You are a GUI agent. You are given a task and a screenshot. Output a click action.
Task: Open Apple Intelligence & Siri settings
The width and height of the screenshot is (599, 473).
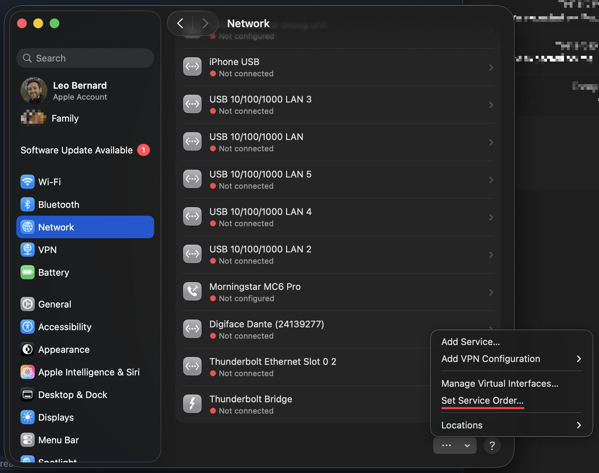coord(88,372)
